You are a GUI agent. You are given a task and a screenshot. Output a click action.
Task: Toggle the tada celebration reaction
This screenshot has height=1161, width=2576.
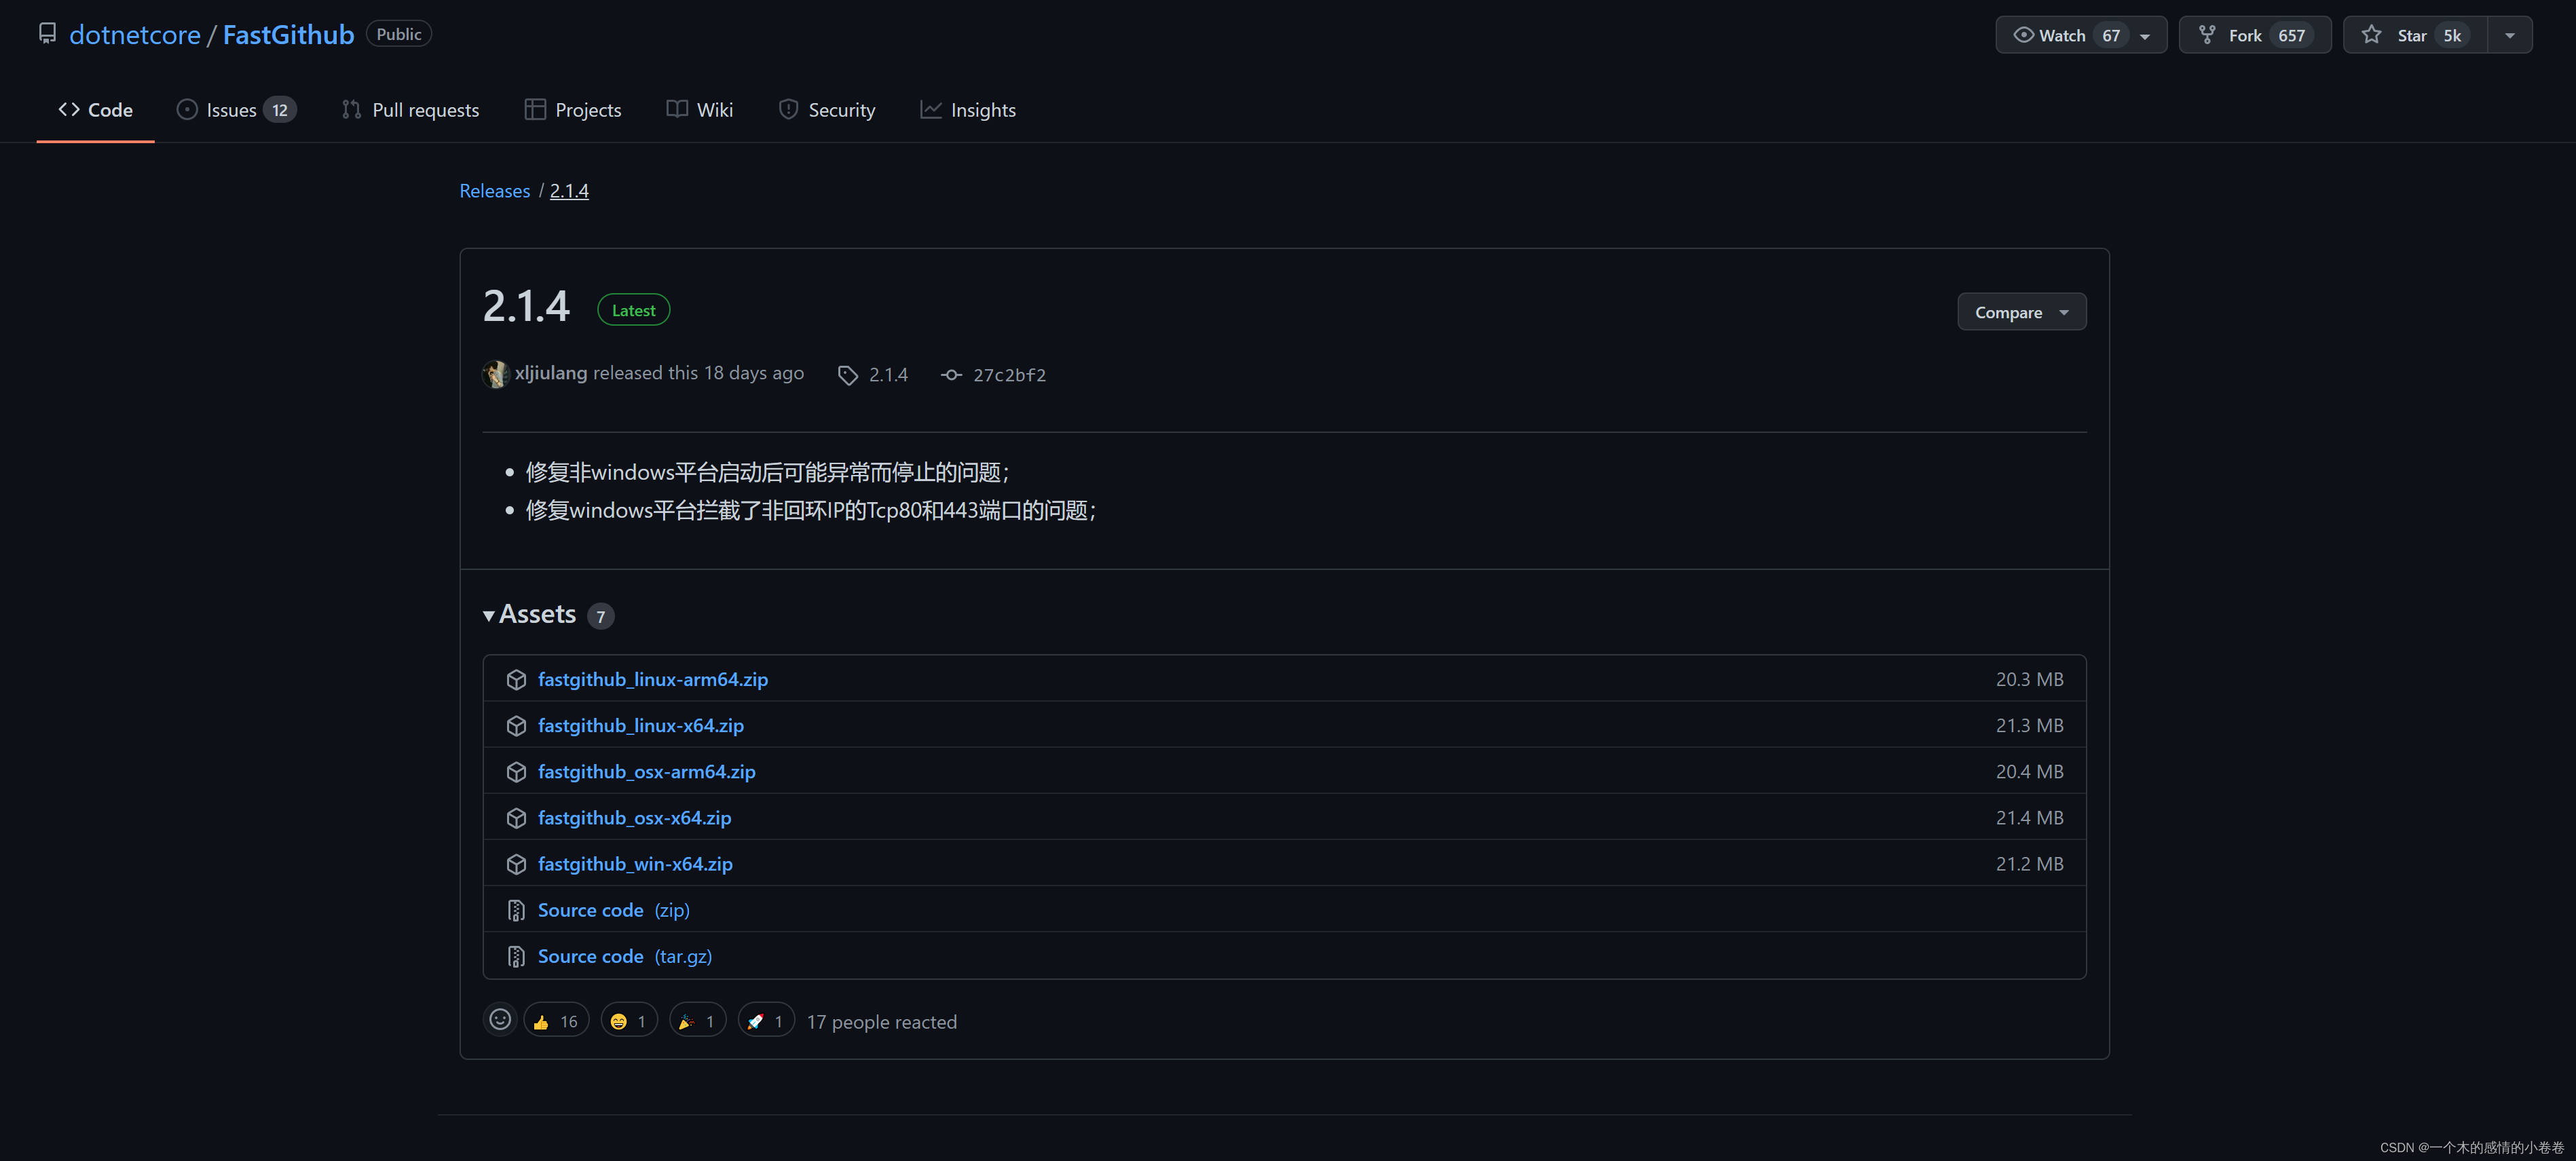click(697, 1020)
